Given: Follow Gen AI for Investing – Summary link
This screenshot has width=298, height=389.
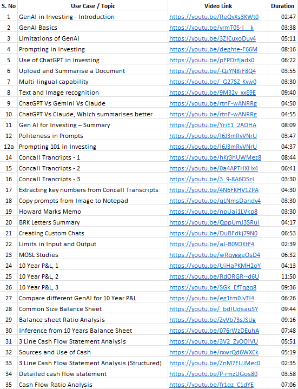Looking at the screenshot, I should 213,125.
